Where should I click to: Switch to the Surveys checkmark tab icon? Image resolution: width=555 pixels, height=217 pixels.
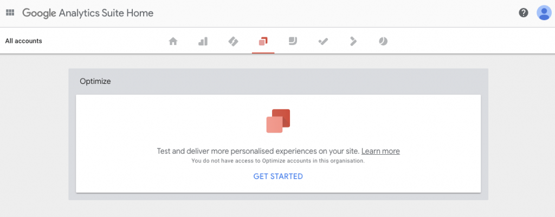click(x=323, y=41)
